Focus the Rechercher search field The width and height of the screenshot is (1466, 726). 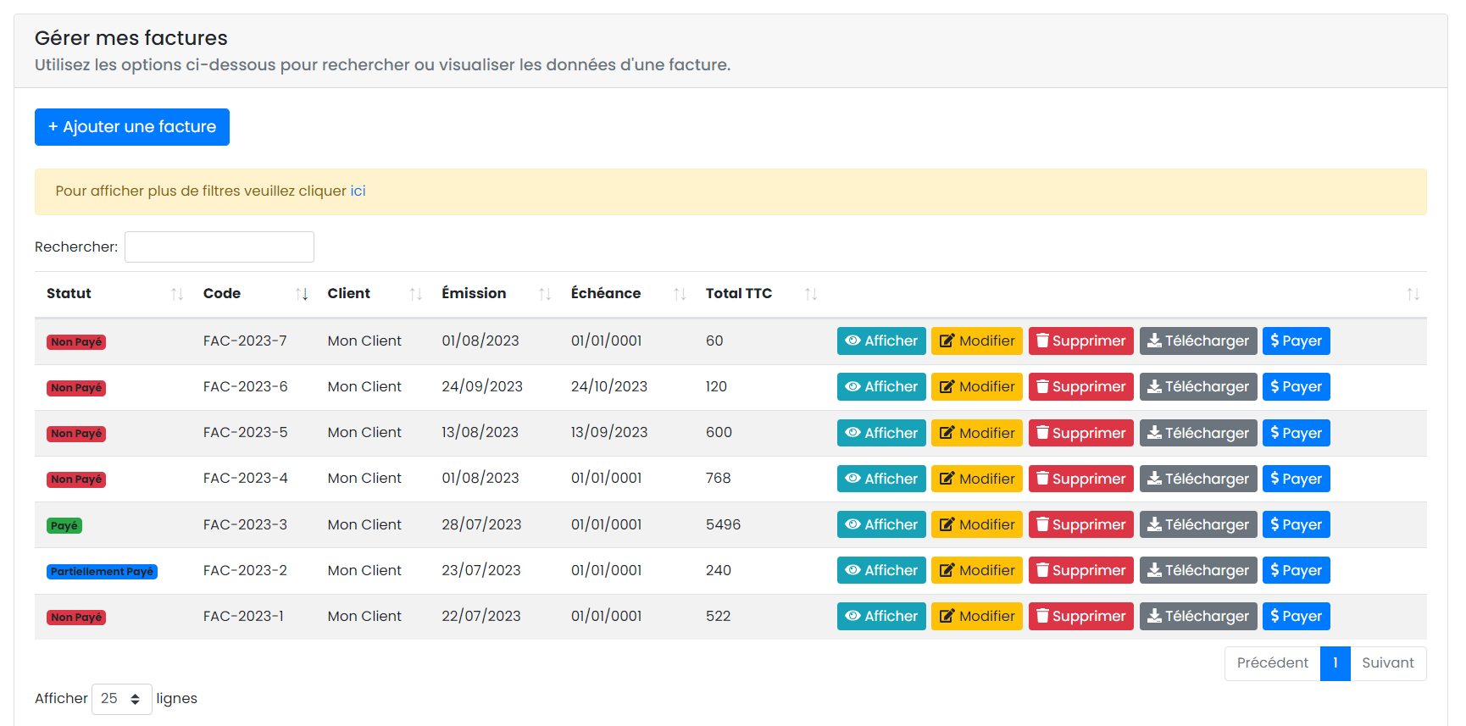(x=219, y=247)
